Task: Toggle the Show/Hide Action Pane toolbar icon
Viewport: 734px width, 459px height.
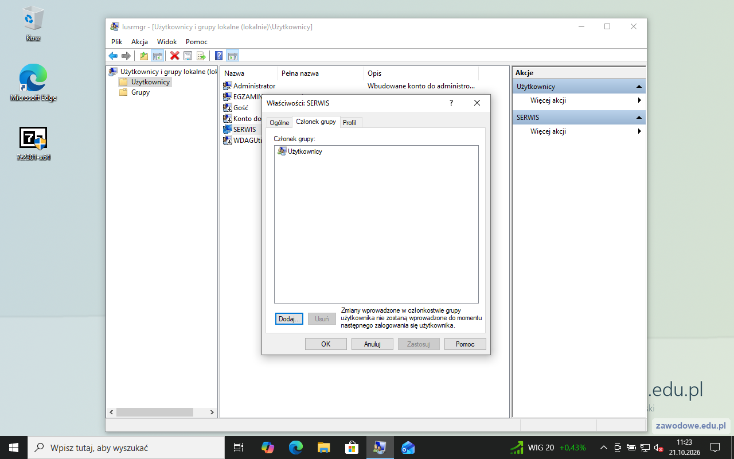Action: [232, 56]
